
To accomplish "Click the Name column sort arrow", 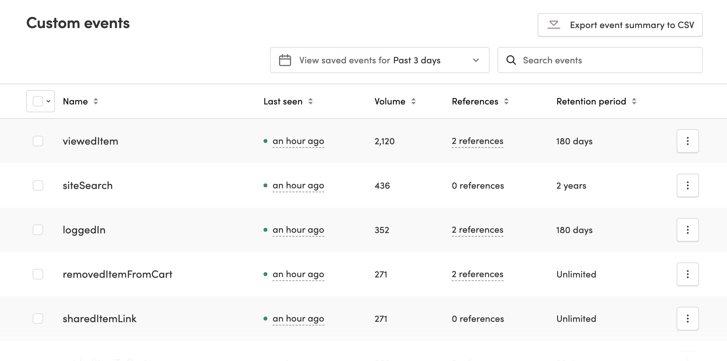I will [95, 101].
